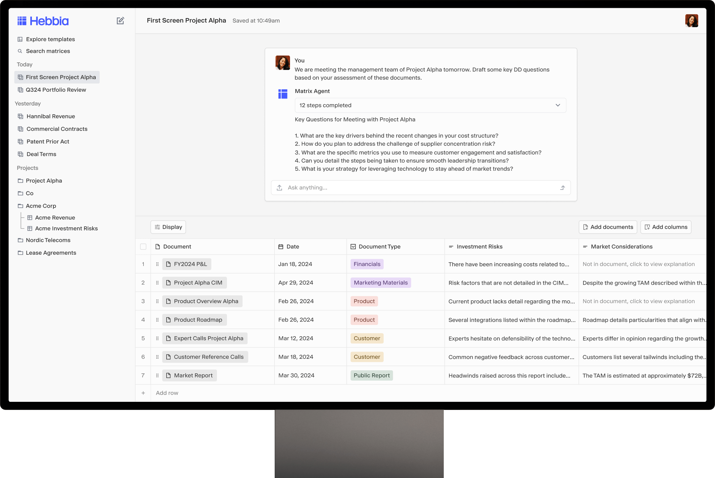Click the Document Type column checkbox icon

tap(353, 247)
